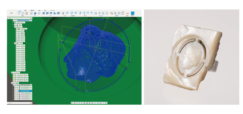Select the 3D pocket clearing cube icon
243x114 pixels.
(47, 13)
